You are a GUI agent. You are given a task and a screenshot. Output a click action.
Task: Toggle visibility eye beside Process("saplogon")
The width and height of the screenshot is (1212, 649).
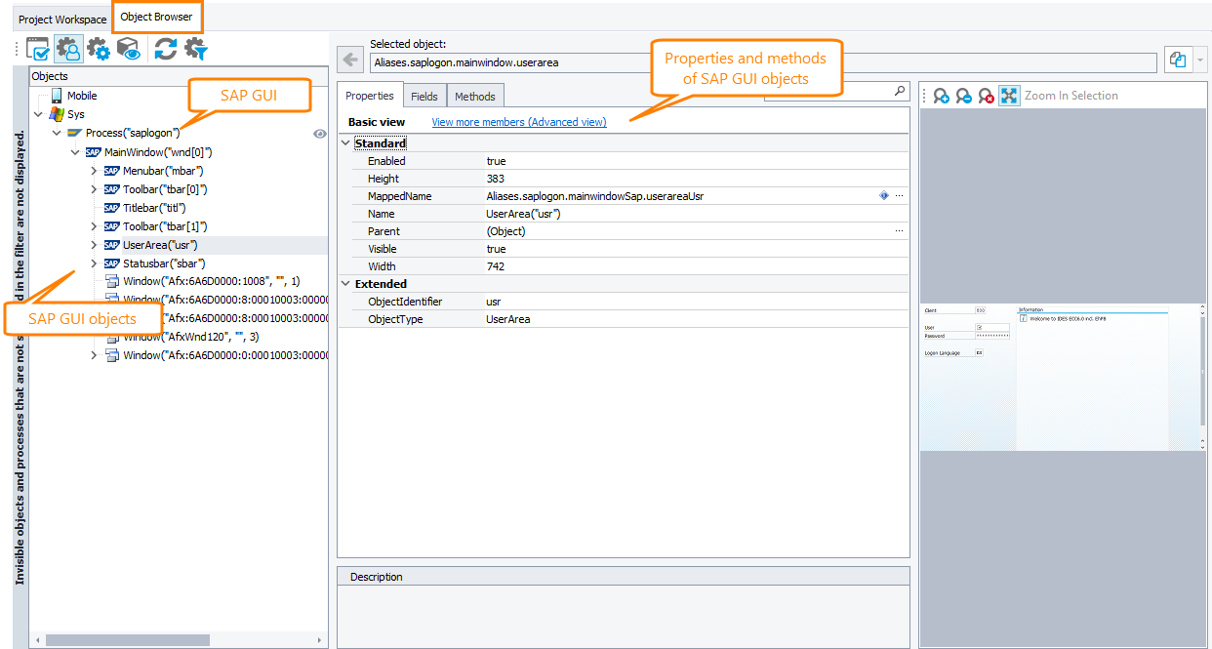(319, 133)
